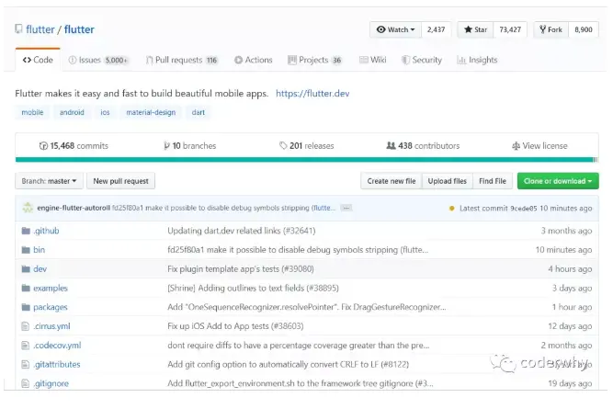The height and width of the screenshot is (409, 613).
Task: Click the engine-flutter-autoroll avatar
Action: pyautogui.click(x=28, y=208)
